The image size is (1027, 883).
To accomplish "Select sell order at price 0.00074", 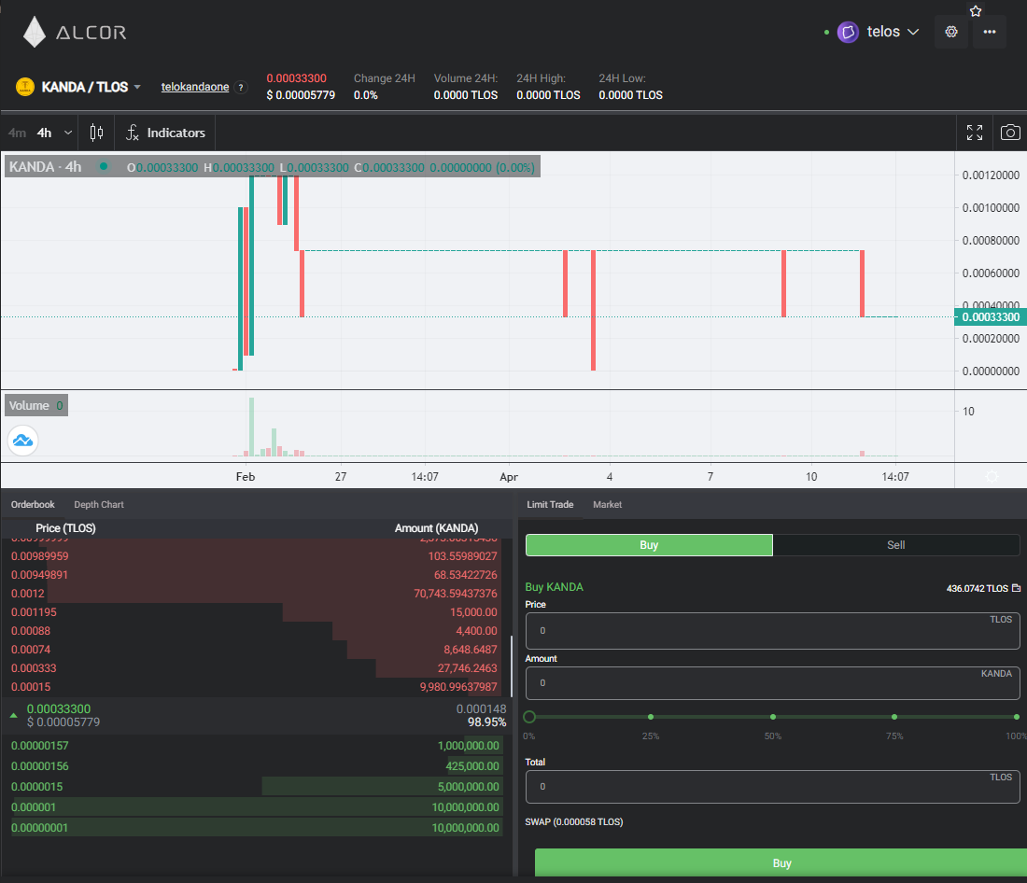I will [254, 649].
